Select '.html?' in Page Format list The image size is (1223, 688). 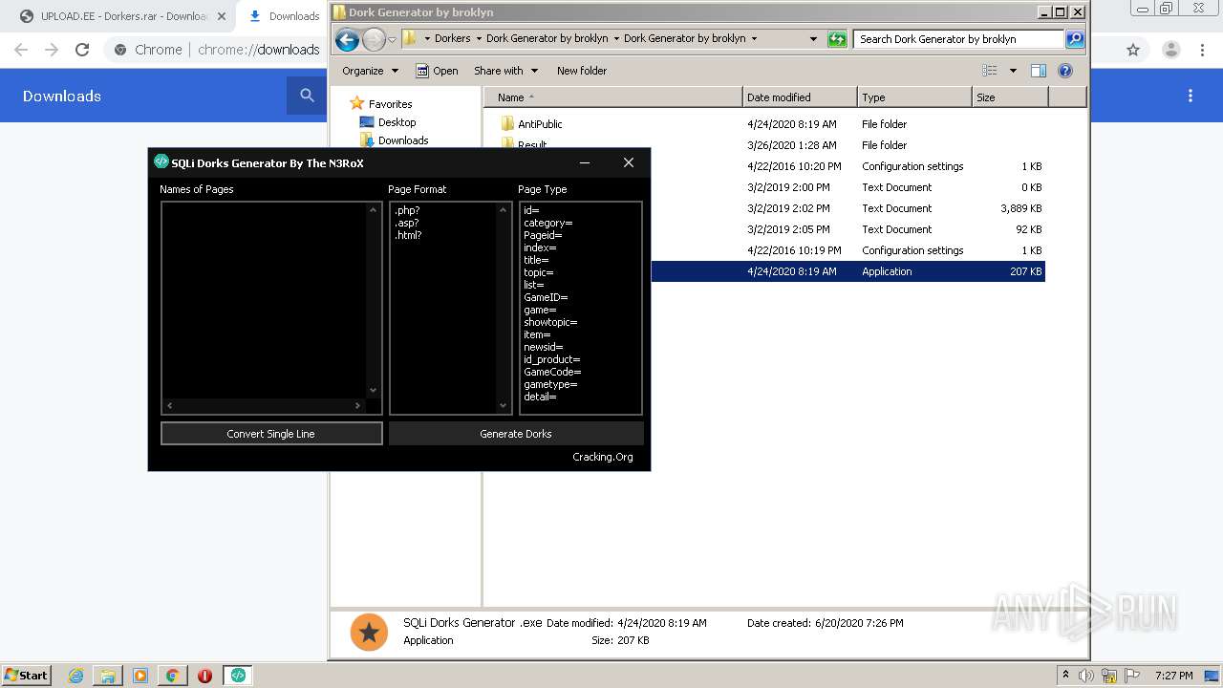coord(408,235)
